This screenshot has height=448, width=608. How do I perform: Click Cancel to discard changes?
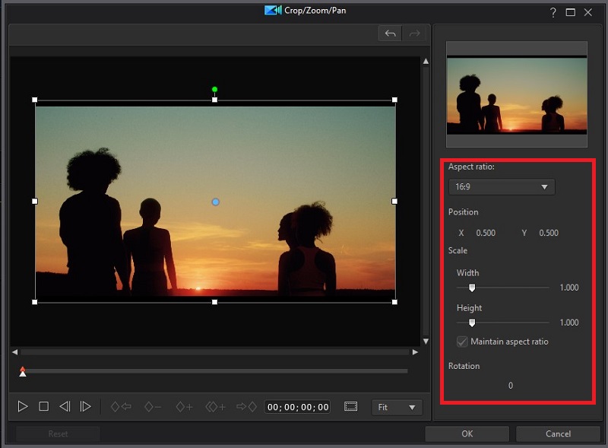coord(558,434)
